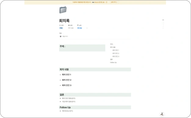Click the 주제 : heading block

[x=82, y=48]
